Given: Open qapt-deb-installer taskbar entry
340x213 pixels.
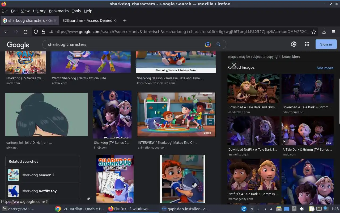Looking at the screenshot, I should [186, 209].
